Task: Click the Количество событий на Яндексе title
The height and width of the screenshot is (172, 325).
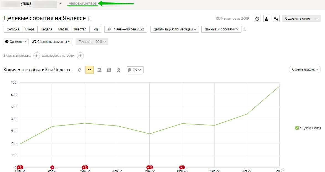Action: point(38,70)
